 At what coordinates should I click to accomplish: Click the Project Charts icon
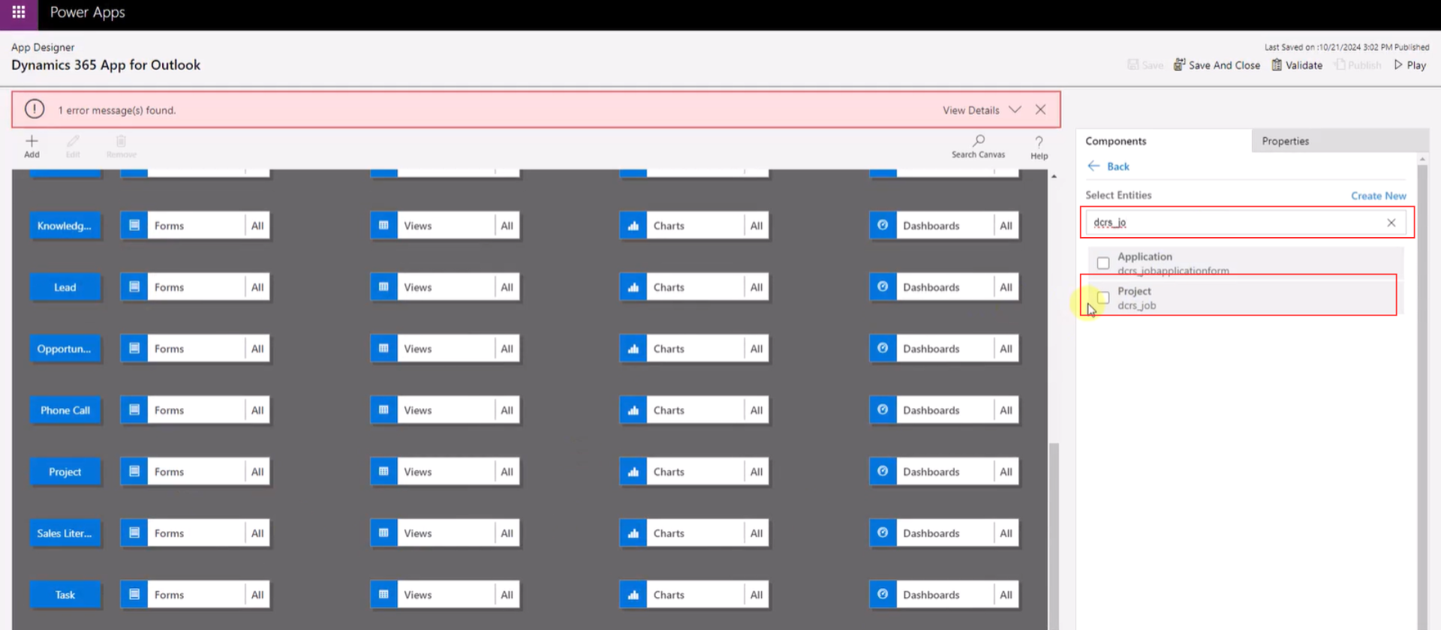click(x=633, y=472)
